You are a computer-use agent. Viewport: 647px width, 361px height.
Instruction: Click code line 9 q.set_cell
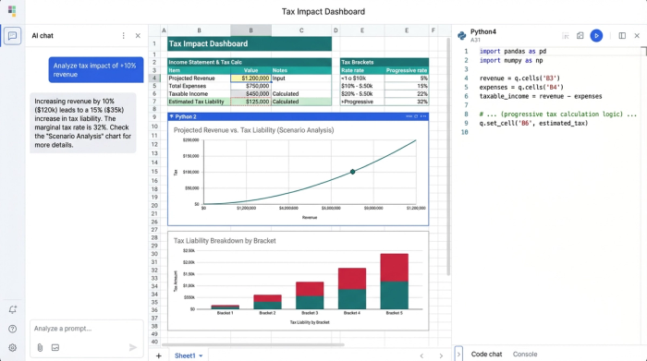pyautogui.click(x=533, y=123)
